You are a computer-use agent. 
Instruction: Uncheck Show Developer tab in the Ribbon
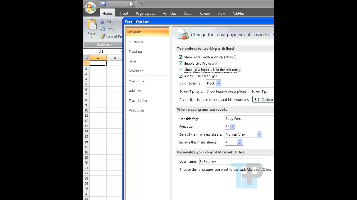[181, 69]
